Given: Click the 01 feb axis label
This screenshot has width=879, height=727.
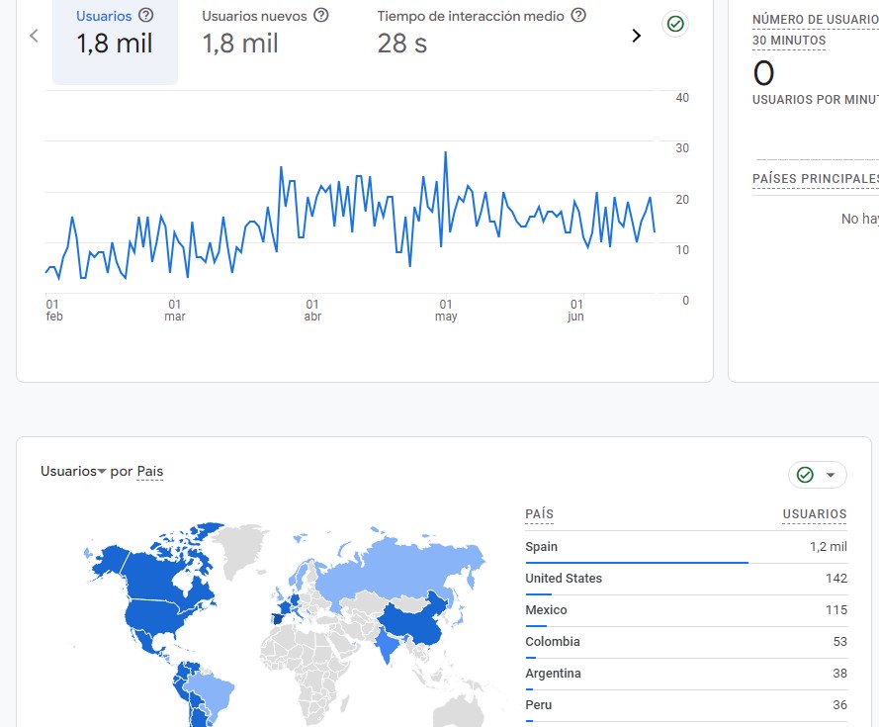Looking at the screenshot, I should (53, 311).
